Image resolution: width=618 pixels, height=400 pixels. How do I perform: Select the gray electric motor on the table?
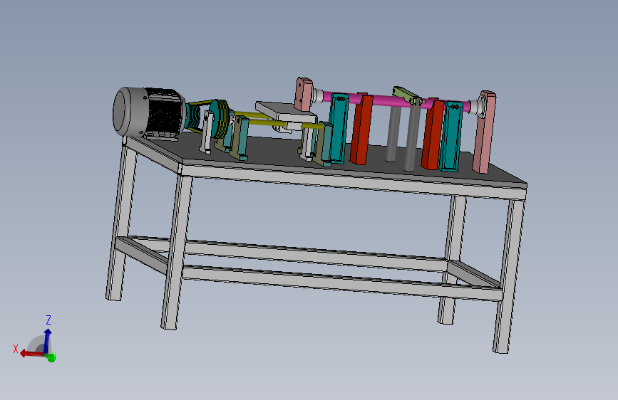point(148,112)
